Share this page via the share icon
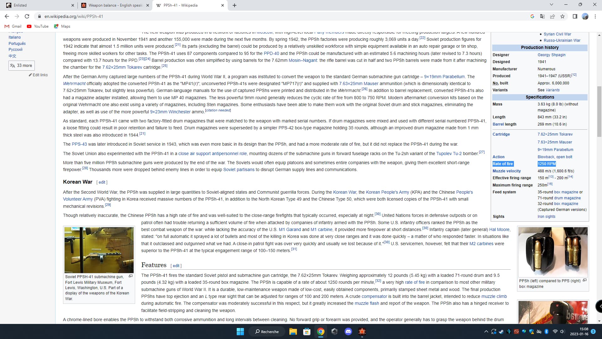602x339 pixels. [x=552, y=16]
